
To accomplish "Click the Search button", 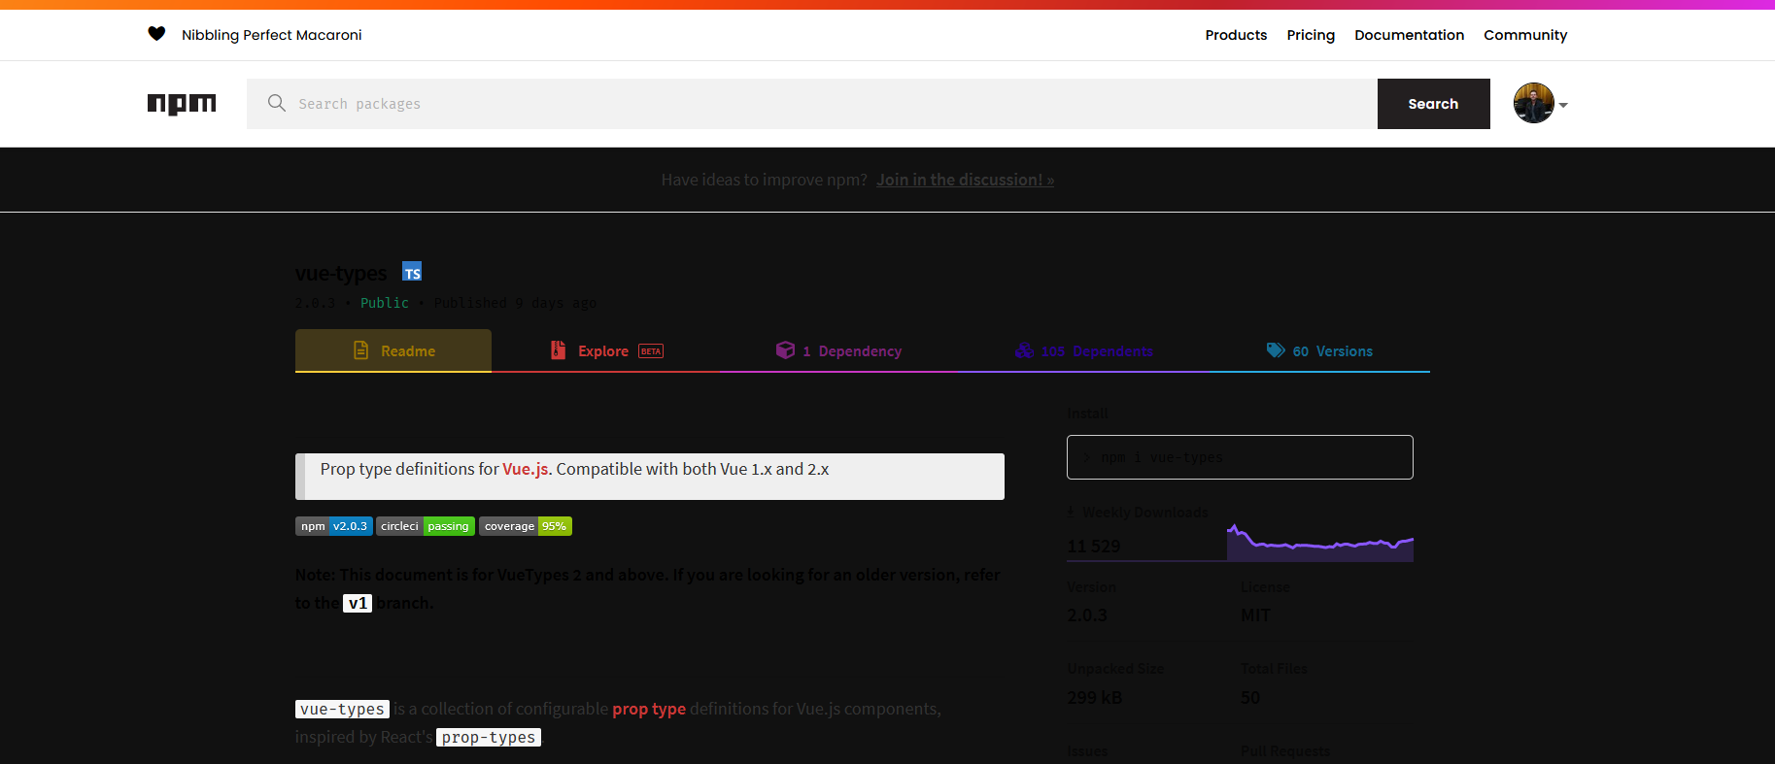I will (x=1433, y=104).
